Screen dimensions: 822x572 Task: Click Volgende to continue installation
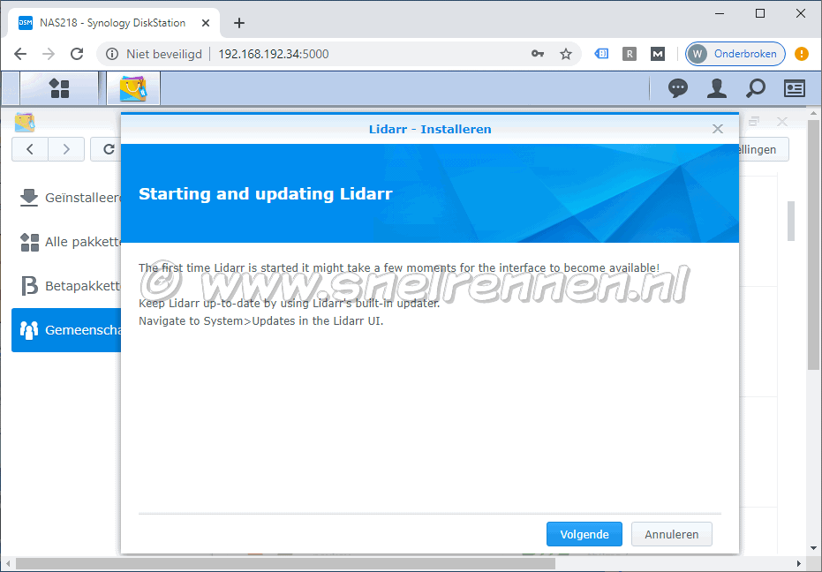[x=584, y=534]
